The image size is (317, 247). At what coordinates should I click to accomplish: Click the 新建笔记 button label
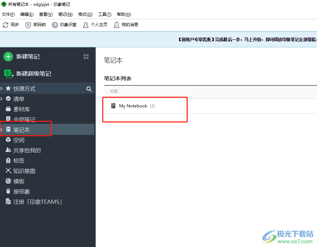click(28, 57)
